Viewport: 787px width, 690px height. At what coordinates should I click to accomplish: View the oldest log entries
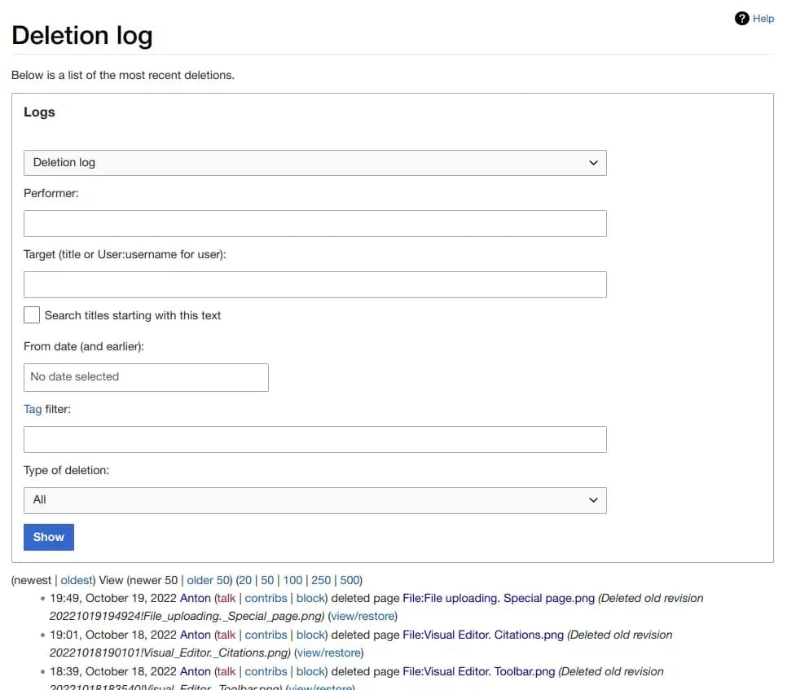[76, 580]
